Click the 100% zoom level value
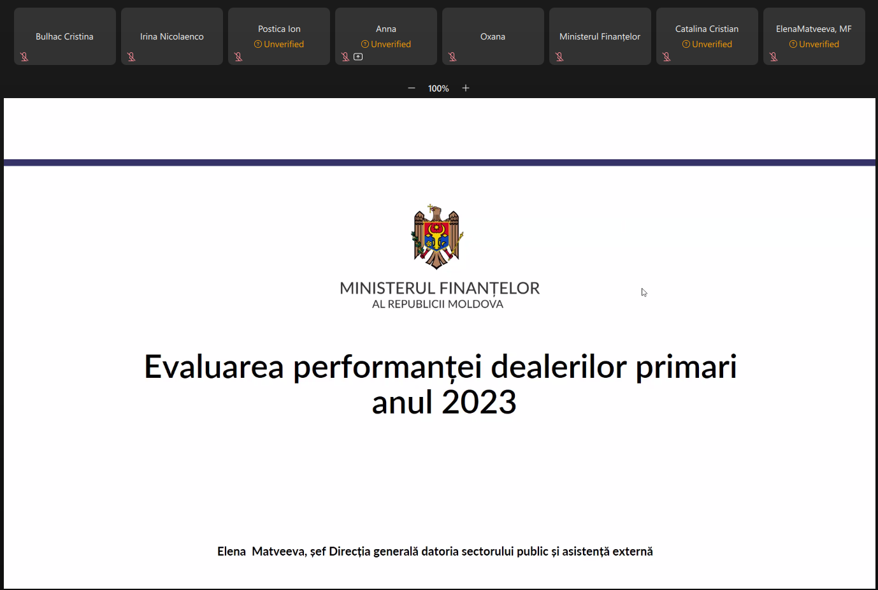The image size is (878, 590). tap(438, 89)
